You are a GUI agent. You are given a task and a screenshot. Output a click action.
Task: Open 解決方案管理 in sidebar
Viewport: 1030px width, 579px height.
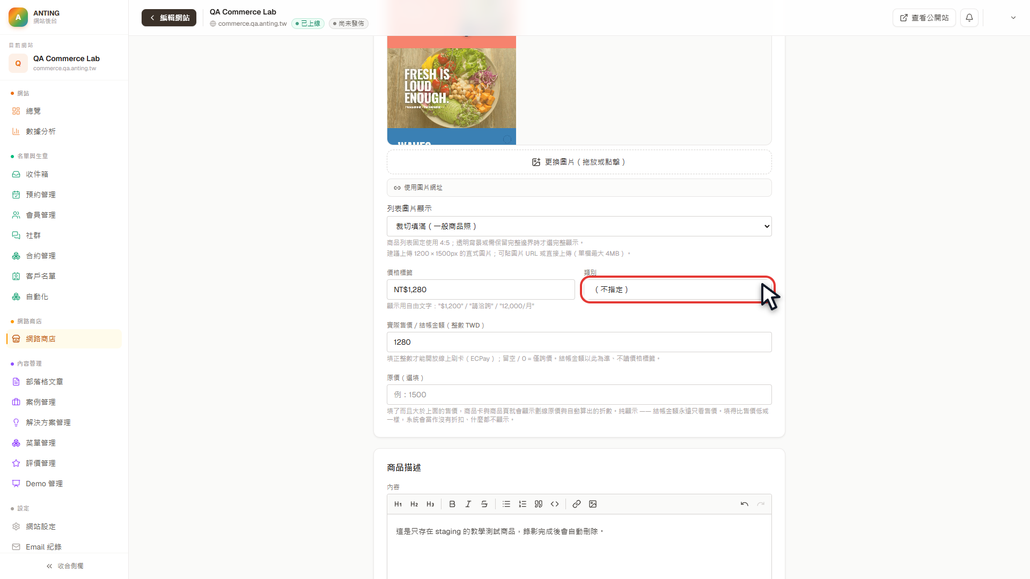point(64,422)
